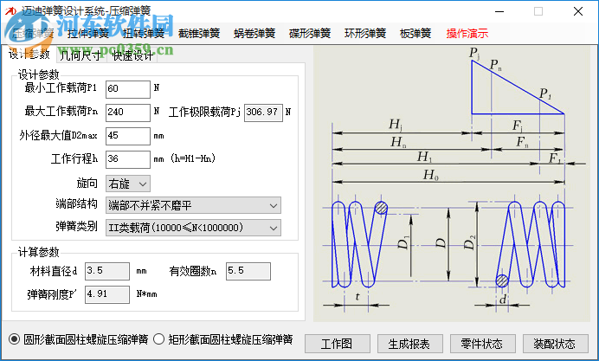The image size is (599, 361).
Task: Click the 外径最大值D2max input field
Action: tap(128, 136)
